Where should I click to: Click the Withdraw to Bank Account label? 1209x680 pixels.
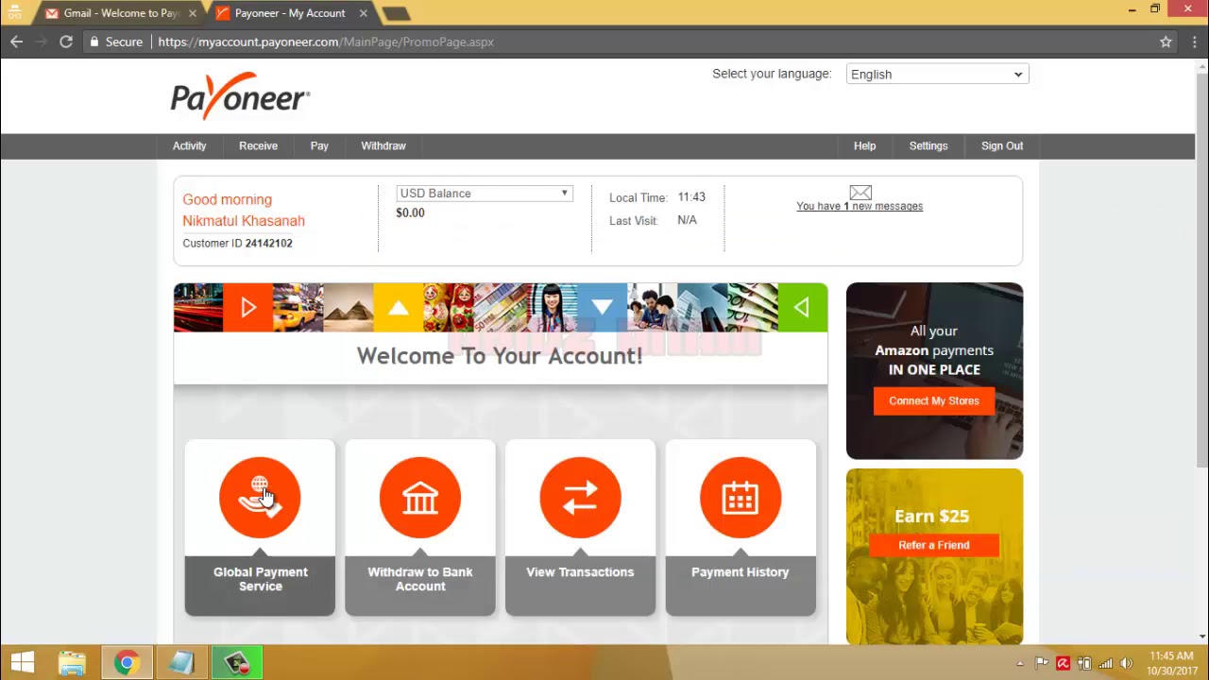420,579
